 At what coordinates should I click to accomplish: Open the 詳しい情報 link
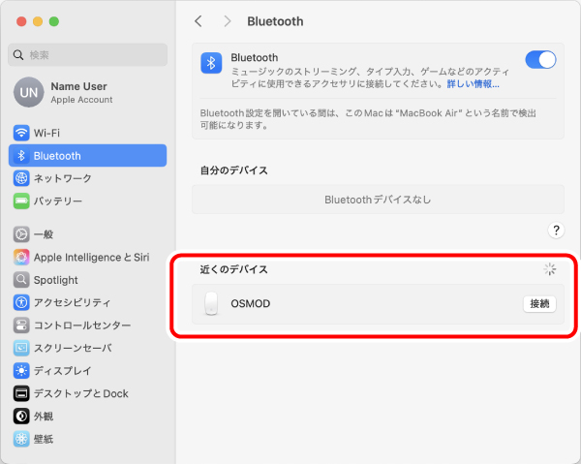click(x=473, y=84)
